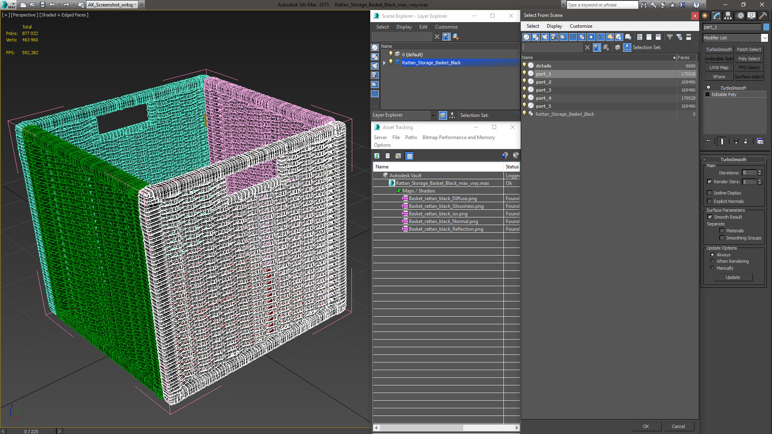The height and width of the screenshot is (434, 772).
Task: Click Pin Stack icon in modifier panel
Action: tap(708, 141)
